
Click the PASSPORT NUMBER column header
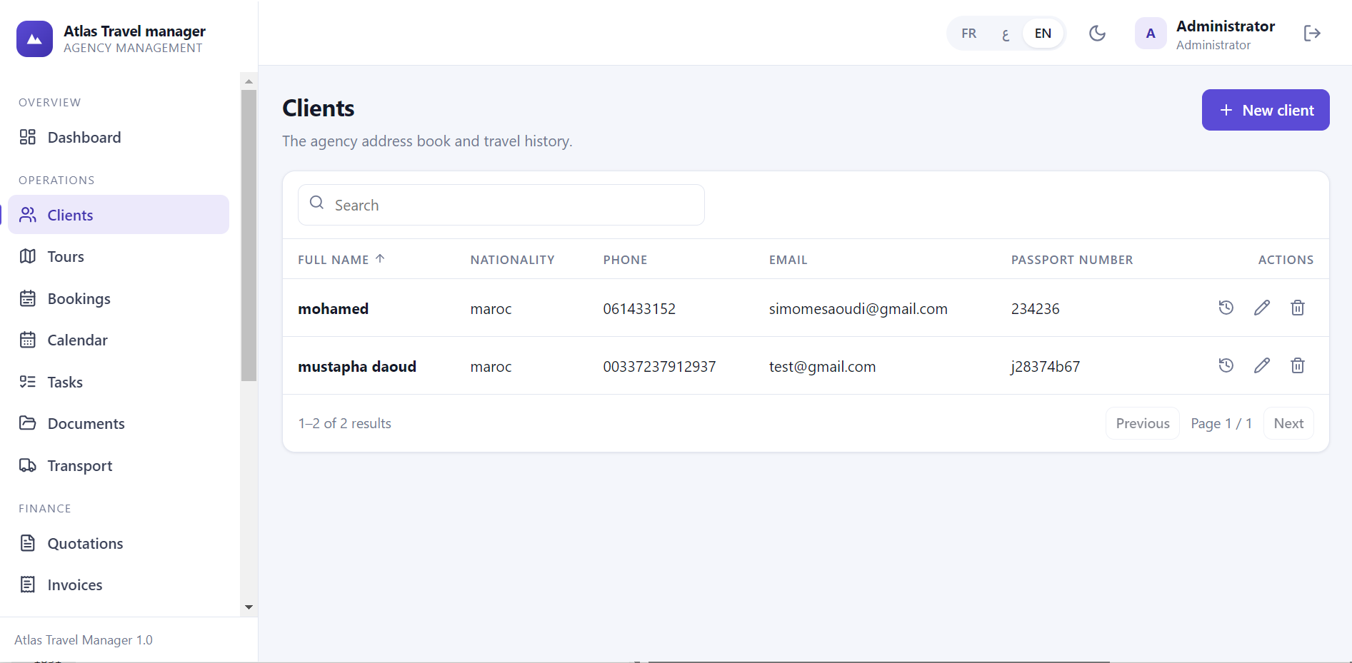pos(1072,260)
